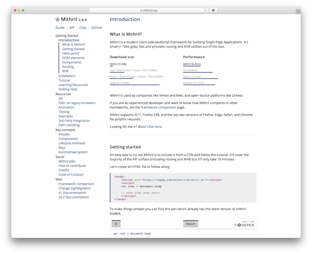Open Framework comparison in sidebar
Screen dimensions: 312x254
[x=76, y=184]
